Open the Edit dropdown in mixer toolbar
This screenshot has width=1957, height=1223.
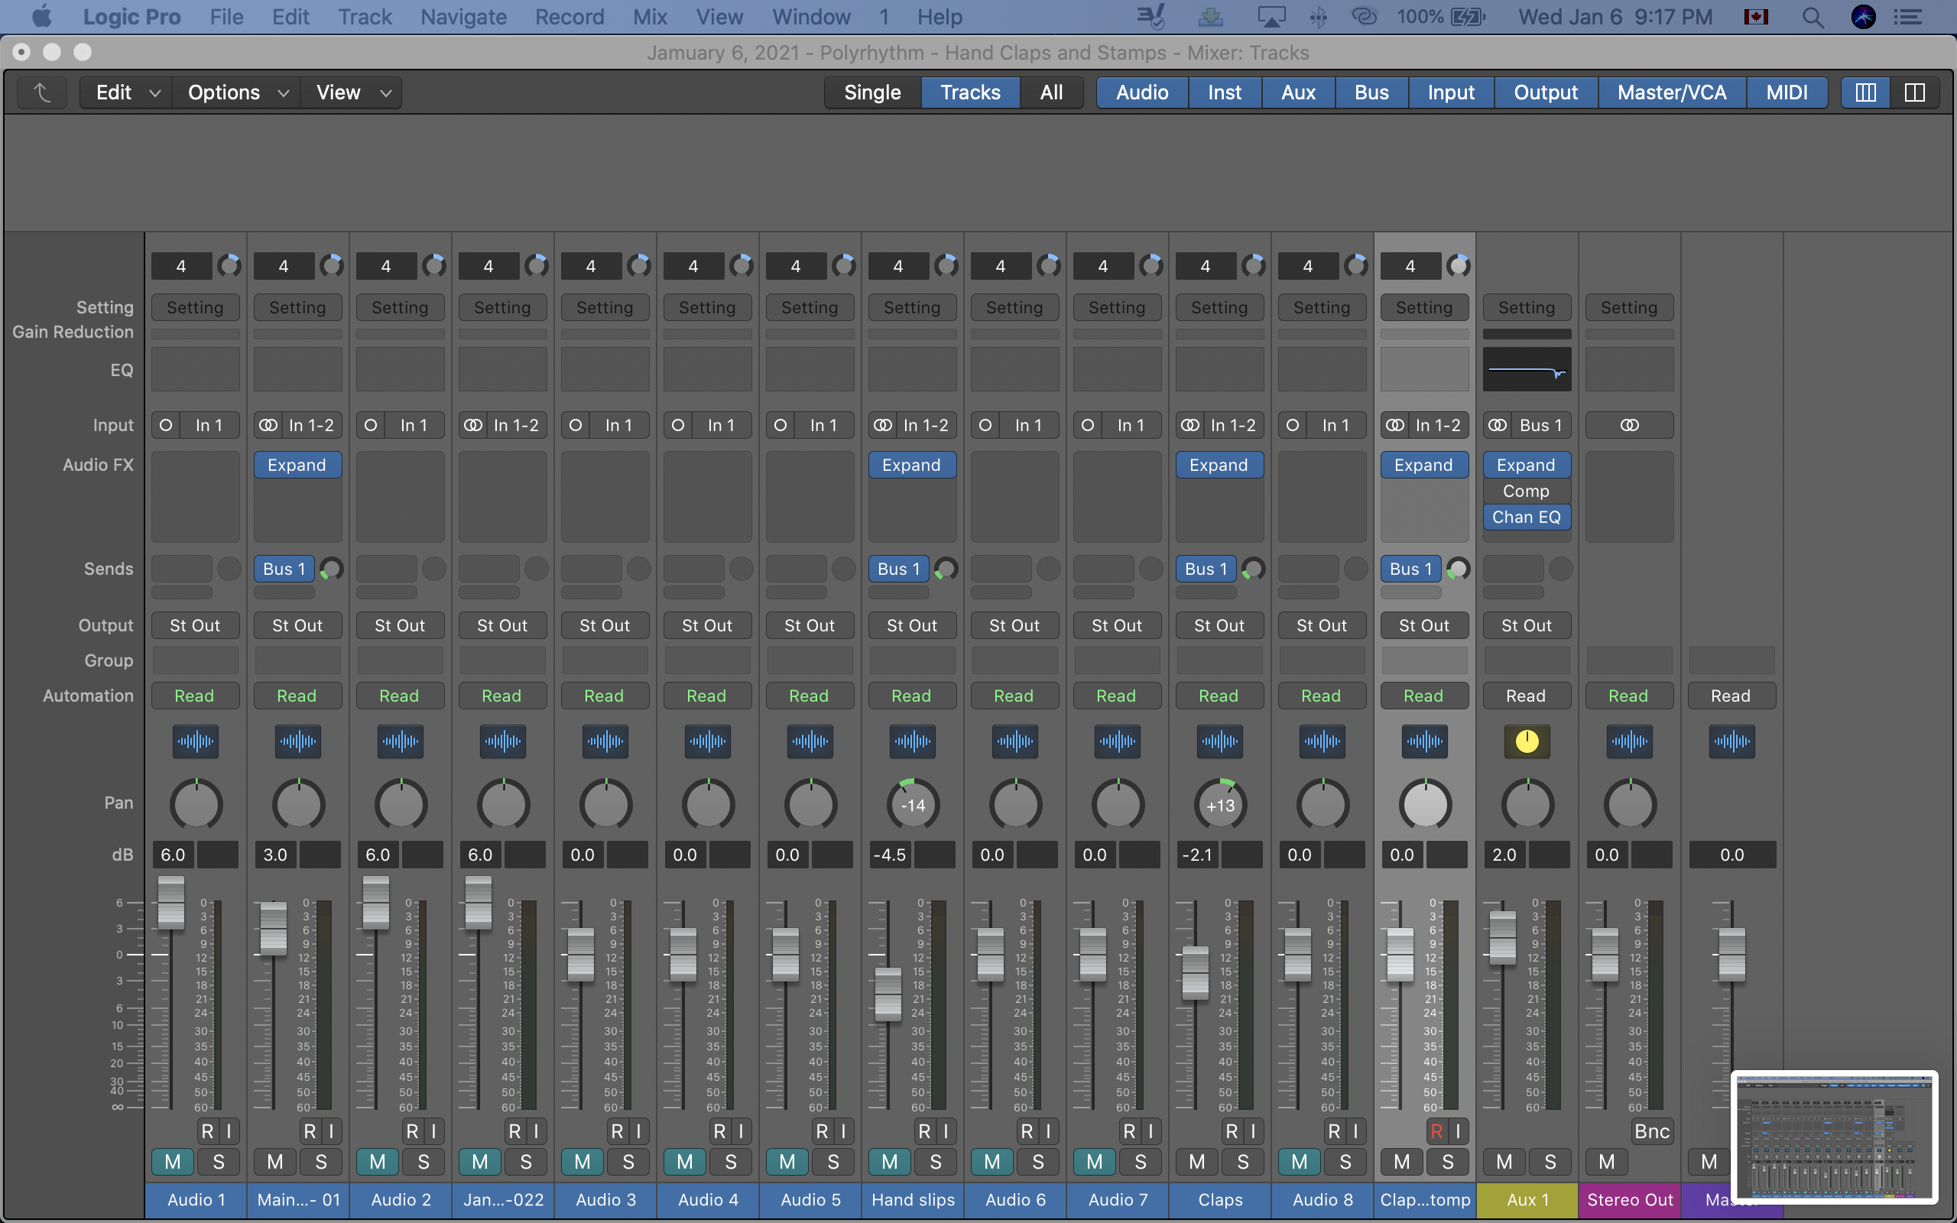coord(125,92)
